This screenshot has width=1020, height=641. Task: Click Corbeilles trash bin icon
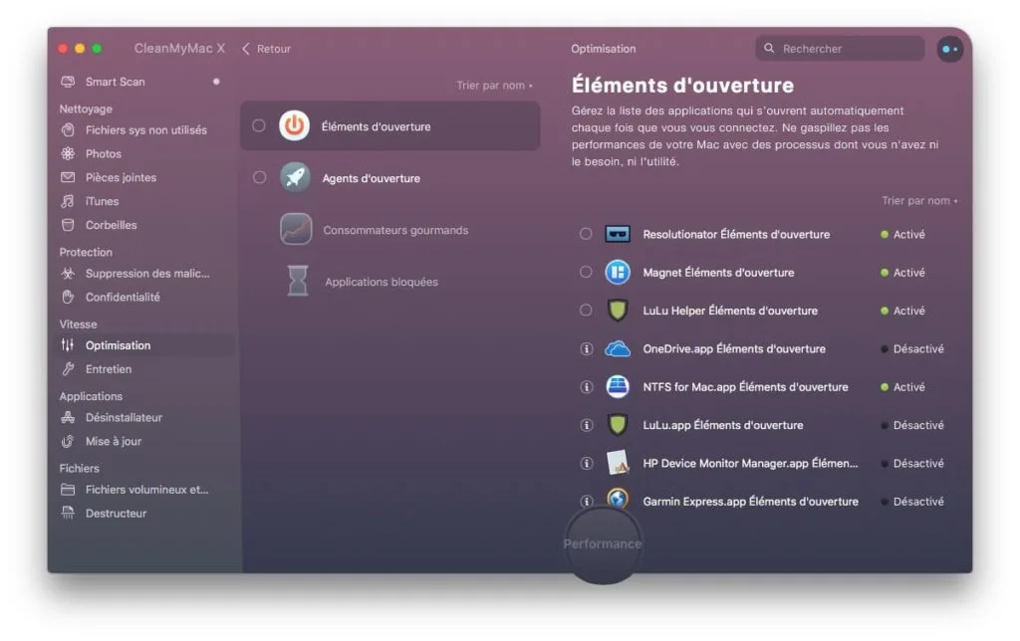[x=68, y=225]
